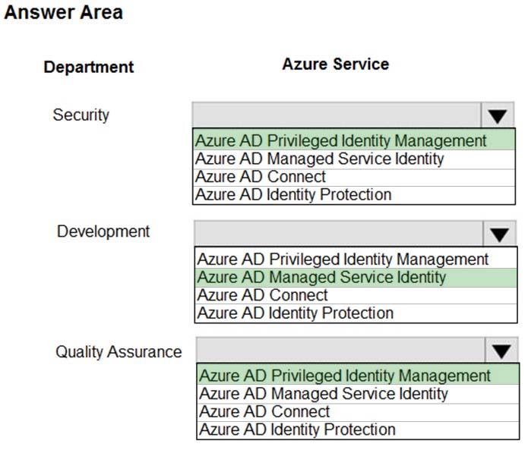Click the Quality Assurance combo box field
Image resolution: width=528 pixels, height=450 pixels.
341,350
